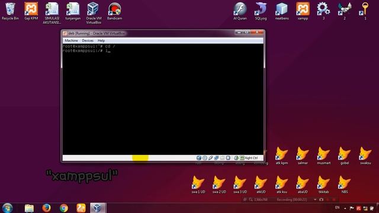Click the USB devices indicator in VirtualBox

pyautogui.click(x=211, y=158)
